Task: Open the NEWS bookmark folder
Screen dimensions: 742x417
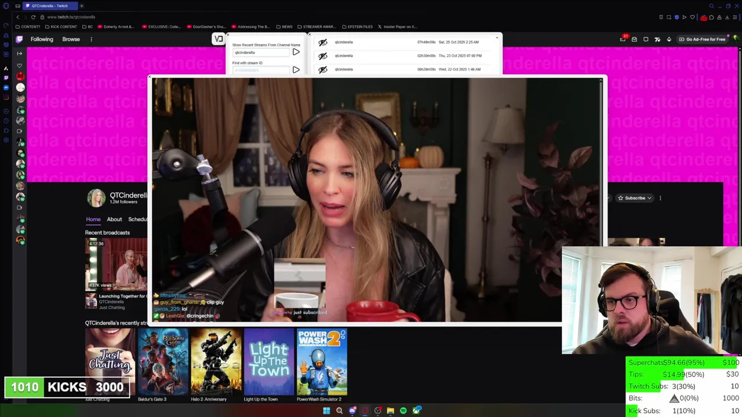Action: tap(284, 27)
